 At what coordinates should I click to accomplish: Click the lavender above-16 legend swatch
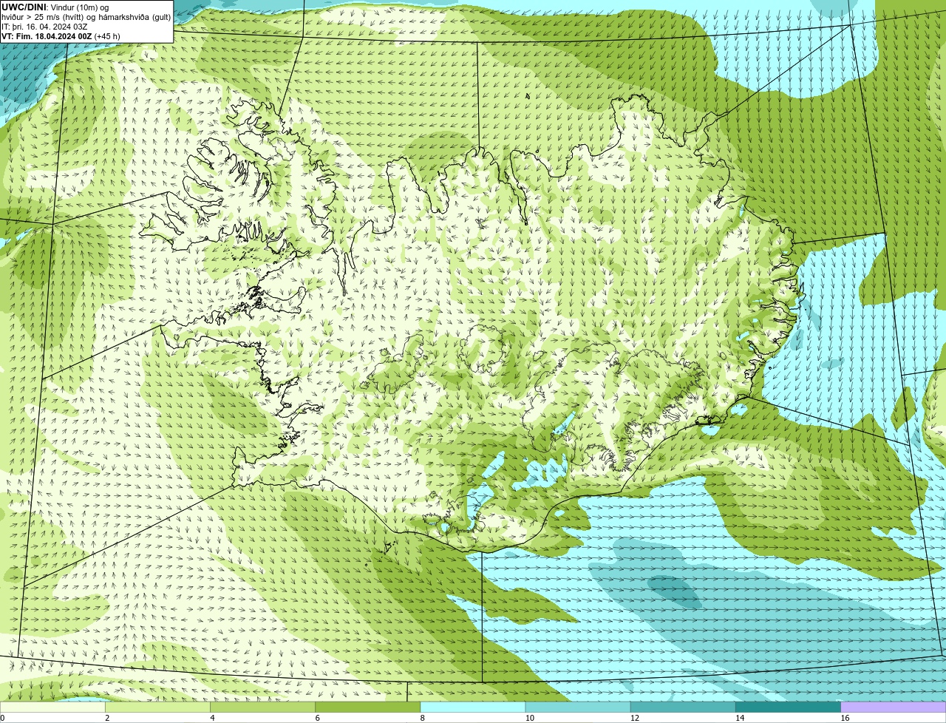893,707
